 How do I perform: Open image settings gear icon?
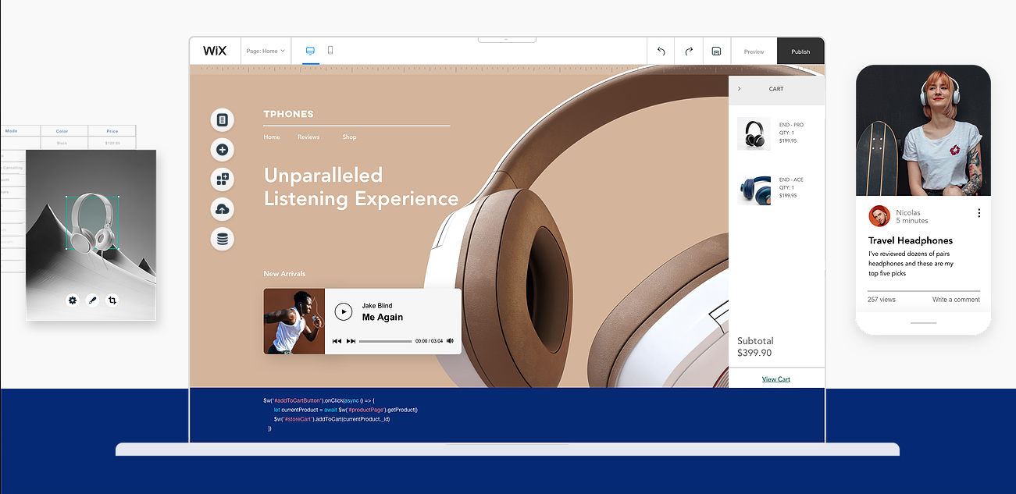(73, 300)
